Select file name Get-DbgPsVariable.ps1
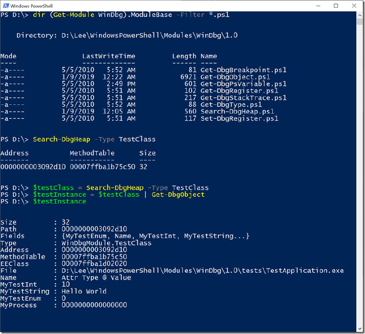Image resolution: width=365 pixels, height=334 pixels. (243, 84)
